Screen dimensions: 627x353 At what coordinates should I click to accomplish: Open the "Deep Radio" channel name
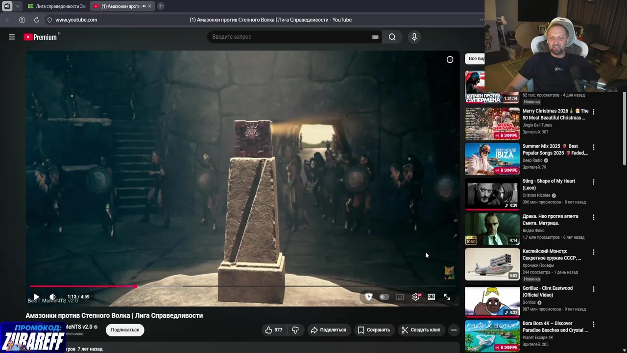[x=533, y=160]
